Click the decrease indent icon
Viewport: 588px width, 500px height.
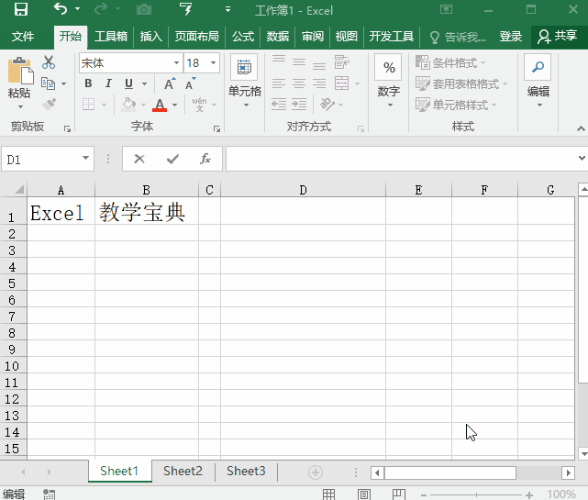(x=279, y=104)
